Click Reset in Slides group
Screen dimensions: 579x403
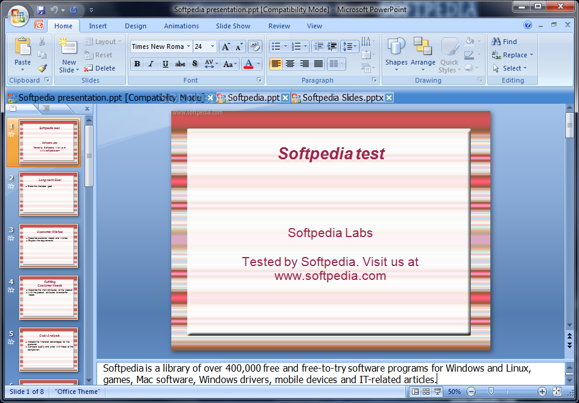point(98,55)
